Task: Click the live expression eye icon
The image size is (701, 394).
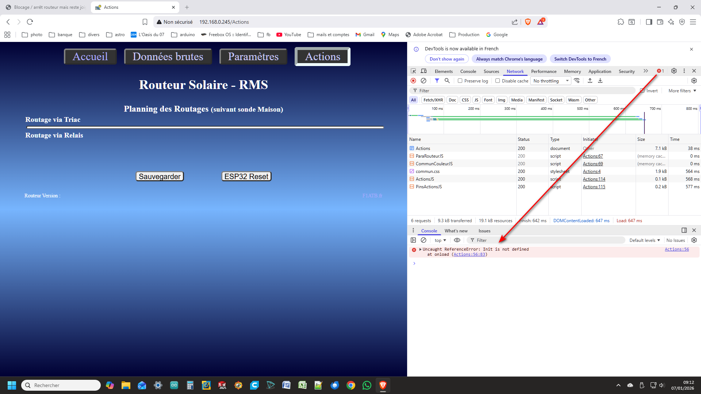Action: click(x=457, y=240)
